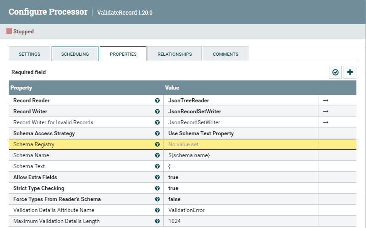Switch to the Settings tab
The width and height of the screenshot is (366, 228).
click(x=29, y=54)
